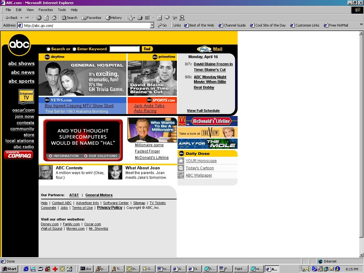Click the star icon beside YOUR Horoscope
Screen dimensions: 364x273
pyautogui.click(x=181, y=161)
